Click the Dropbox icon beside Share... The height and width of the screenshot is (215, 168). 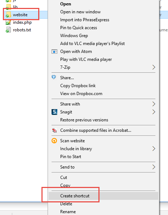[54, 77]
